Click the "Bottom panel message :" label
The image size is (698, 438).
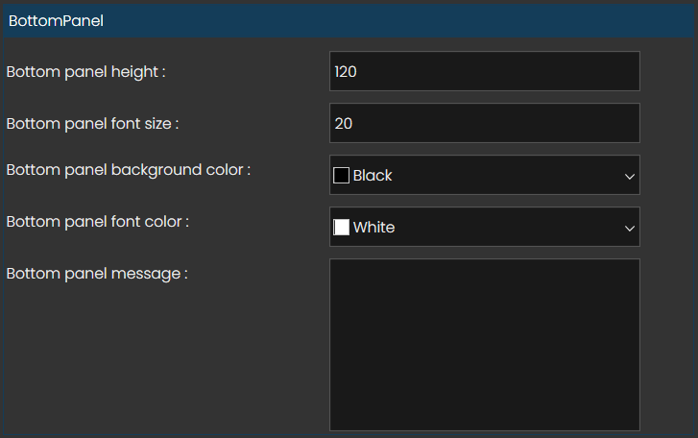[96, 274]
